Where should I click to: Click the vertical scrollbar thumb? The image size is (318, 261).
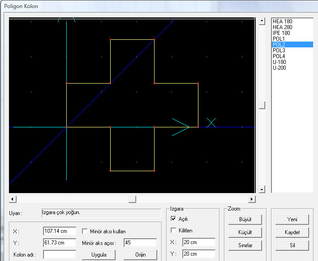262,105
